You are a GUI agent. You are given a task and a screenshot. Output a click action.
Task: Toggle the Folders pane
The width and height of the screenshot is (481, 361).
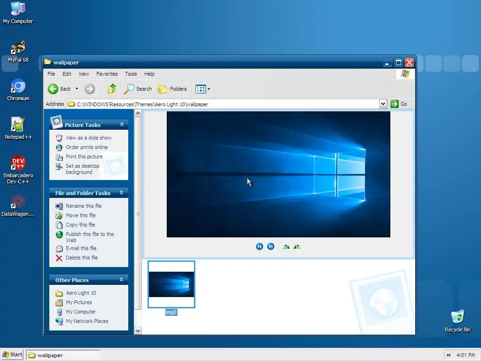pyautogui.click(x=172, y=89)
